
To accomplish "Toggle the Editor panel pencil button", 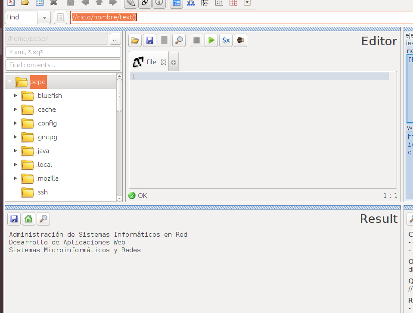I will pyautogui.click(x=130, y=3).
